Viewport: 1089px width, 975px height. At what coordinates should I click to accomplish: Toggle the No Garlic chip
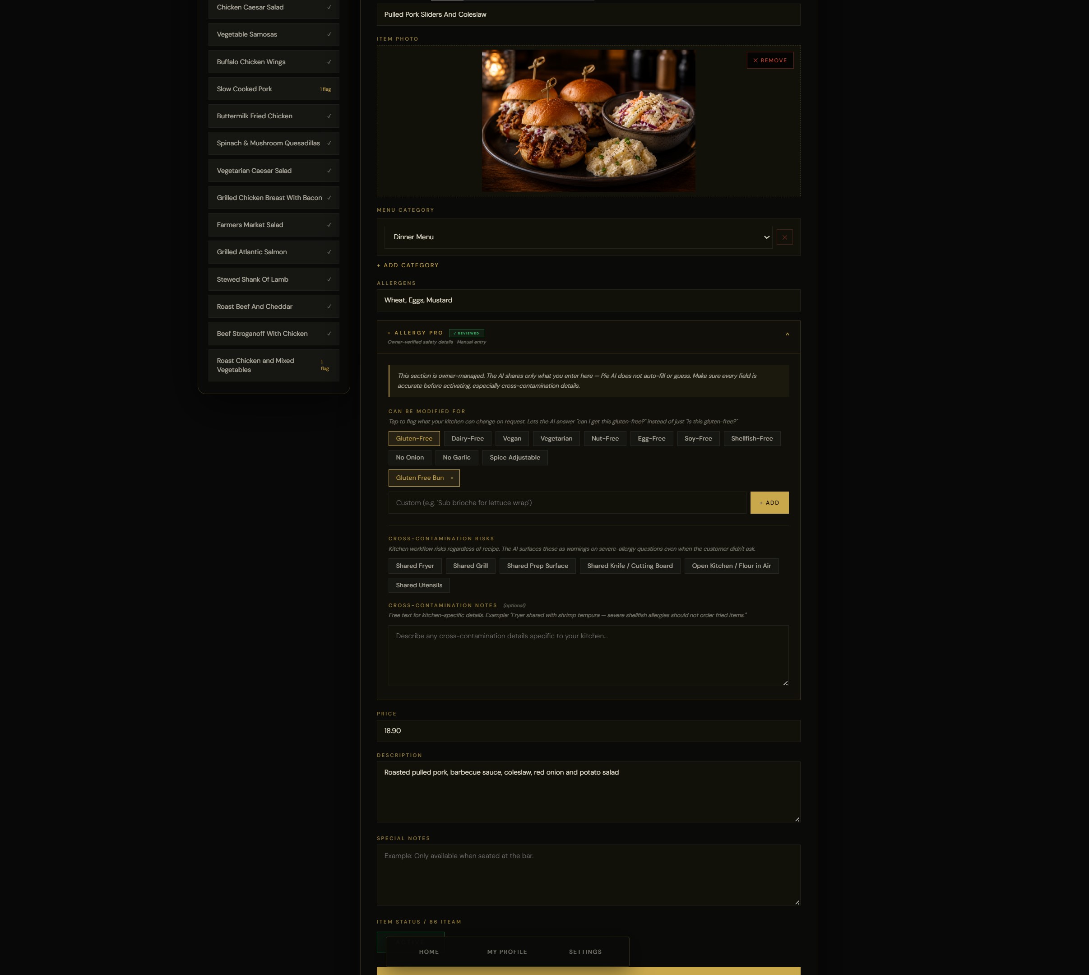click(x=456, y=458)
